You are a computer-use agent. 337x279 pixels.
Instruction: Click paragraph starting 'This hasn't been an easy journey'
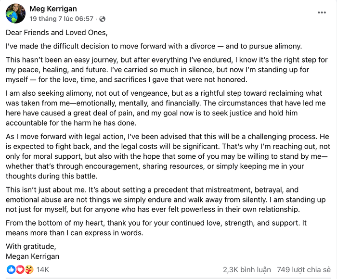[167, 70]
